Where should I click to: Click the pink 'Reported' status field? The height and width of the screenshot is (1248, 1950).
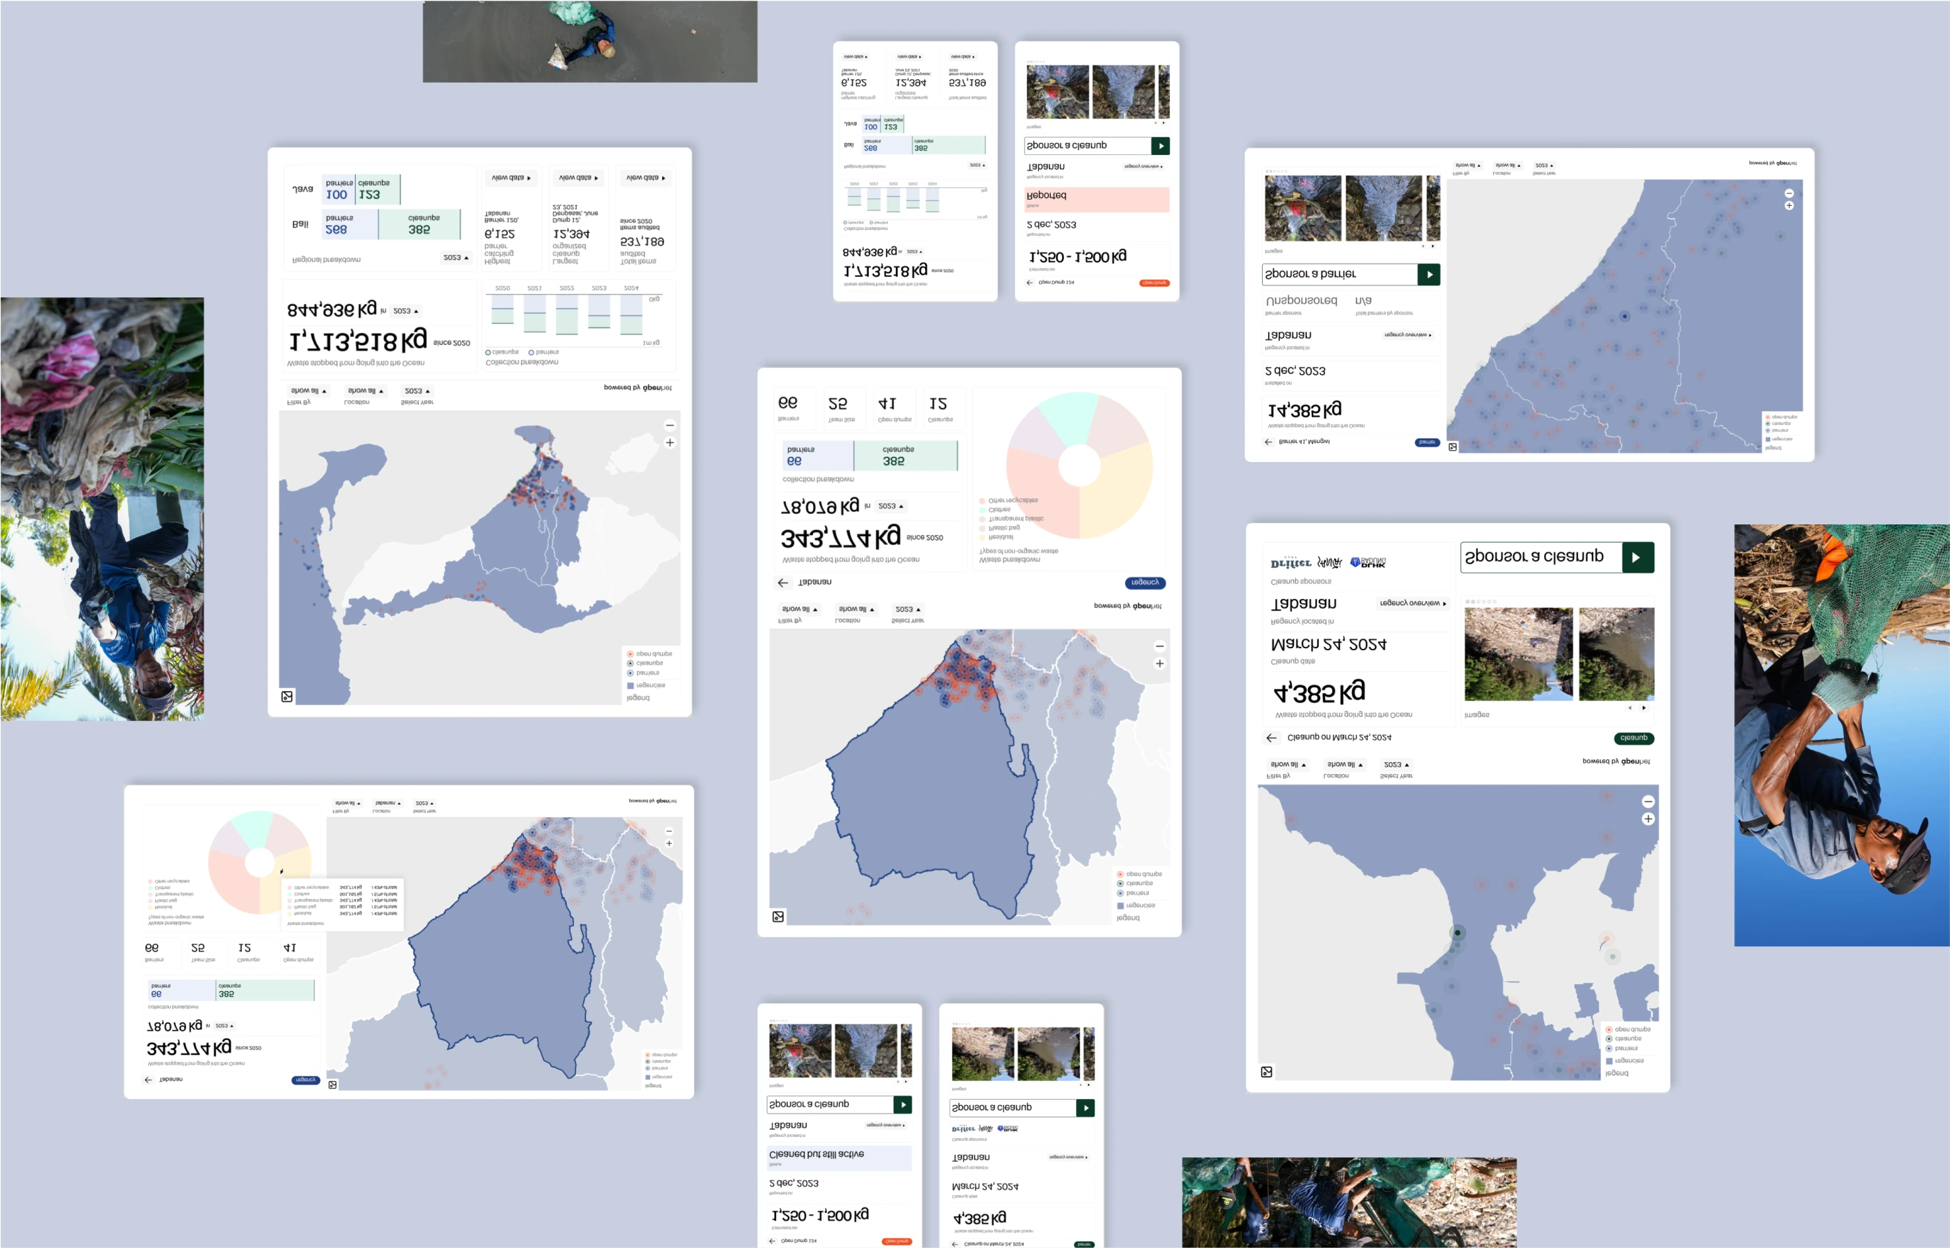tap(1096, 199)
